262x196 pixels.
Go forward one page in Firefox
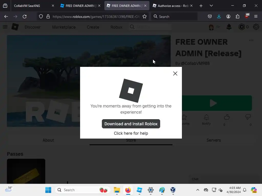tap(15, 17)
